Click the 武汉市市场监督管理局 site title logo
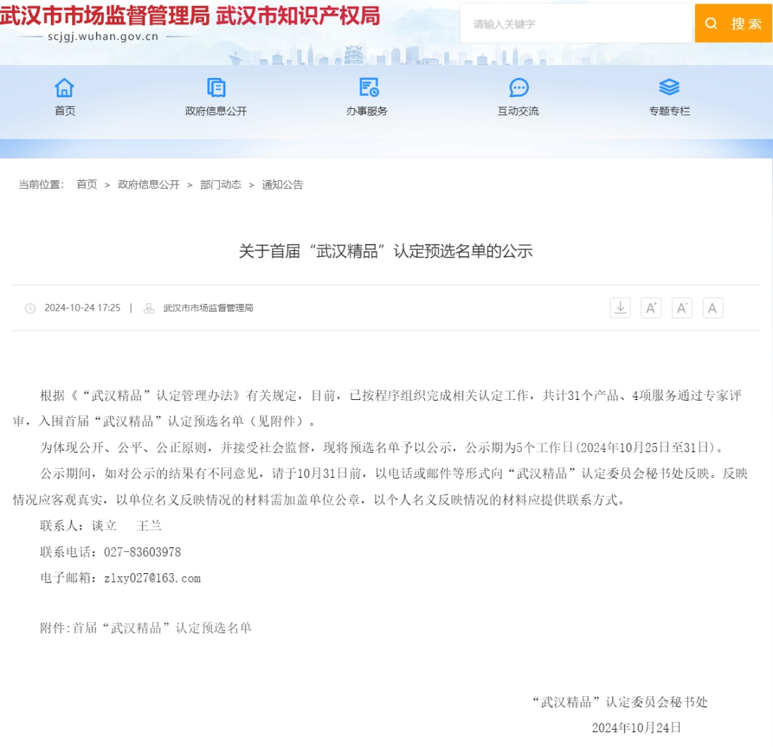 coord(104,16)
